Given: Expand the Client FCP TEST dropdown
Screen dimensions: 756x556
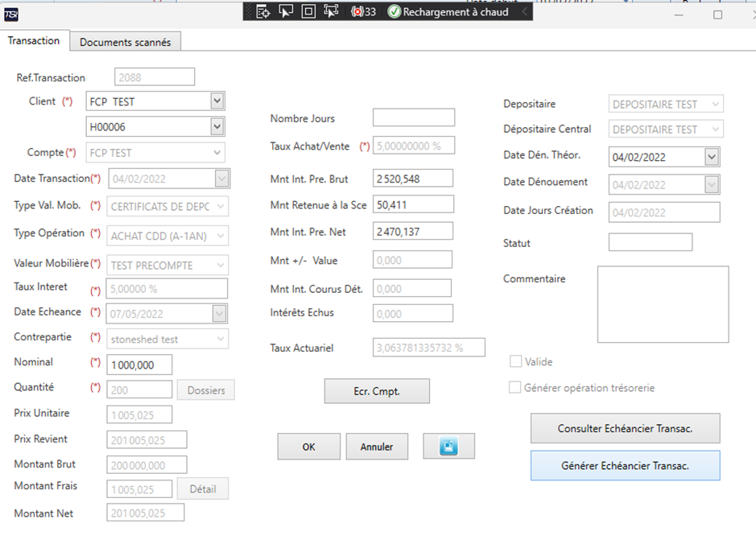Looking at the screenshot, I should 217,101.
